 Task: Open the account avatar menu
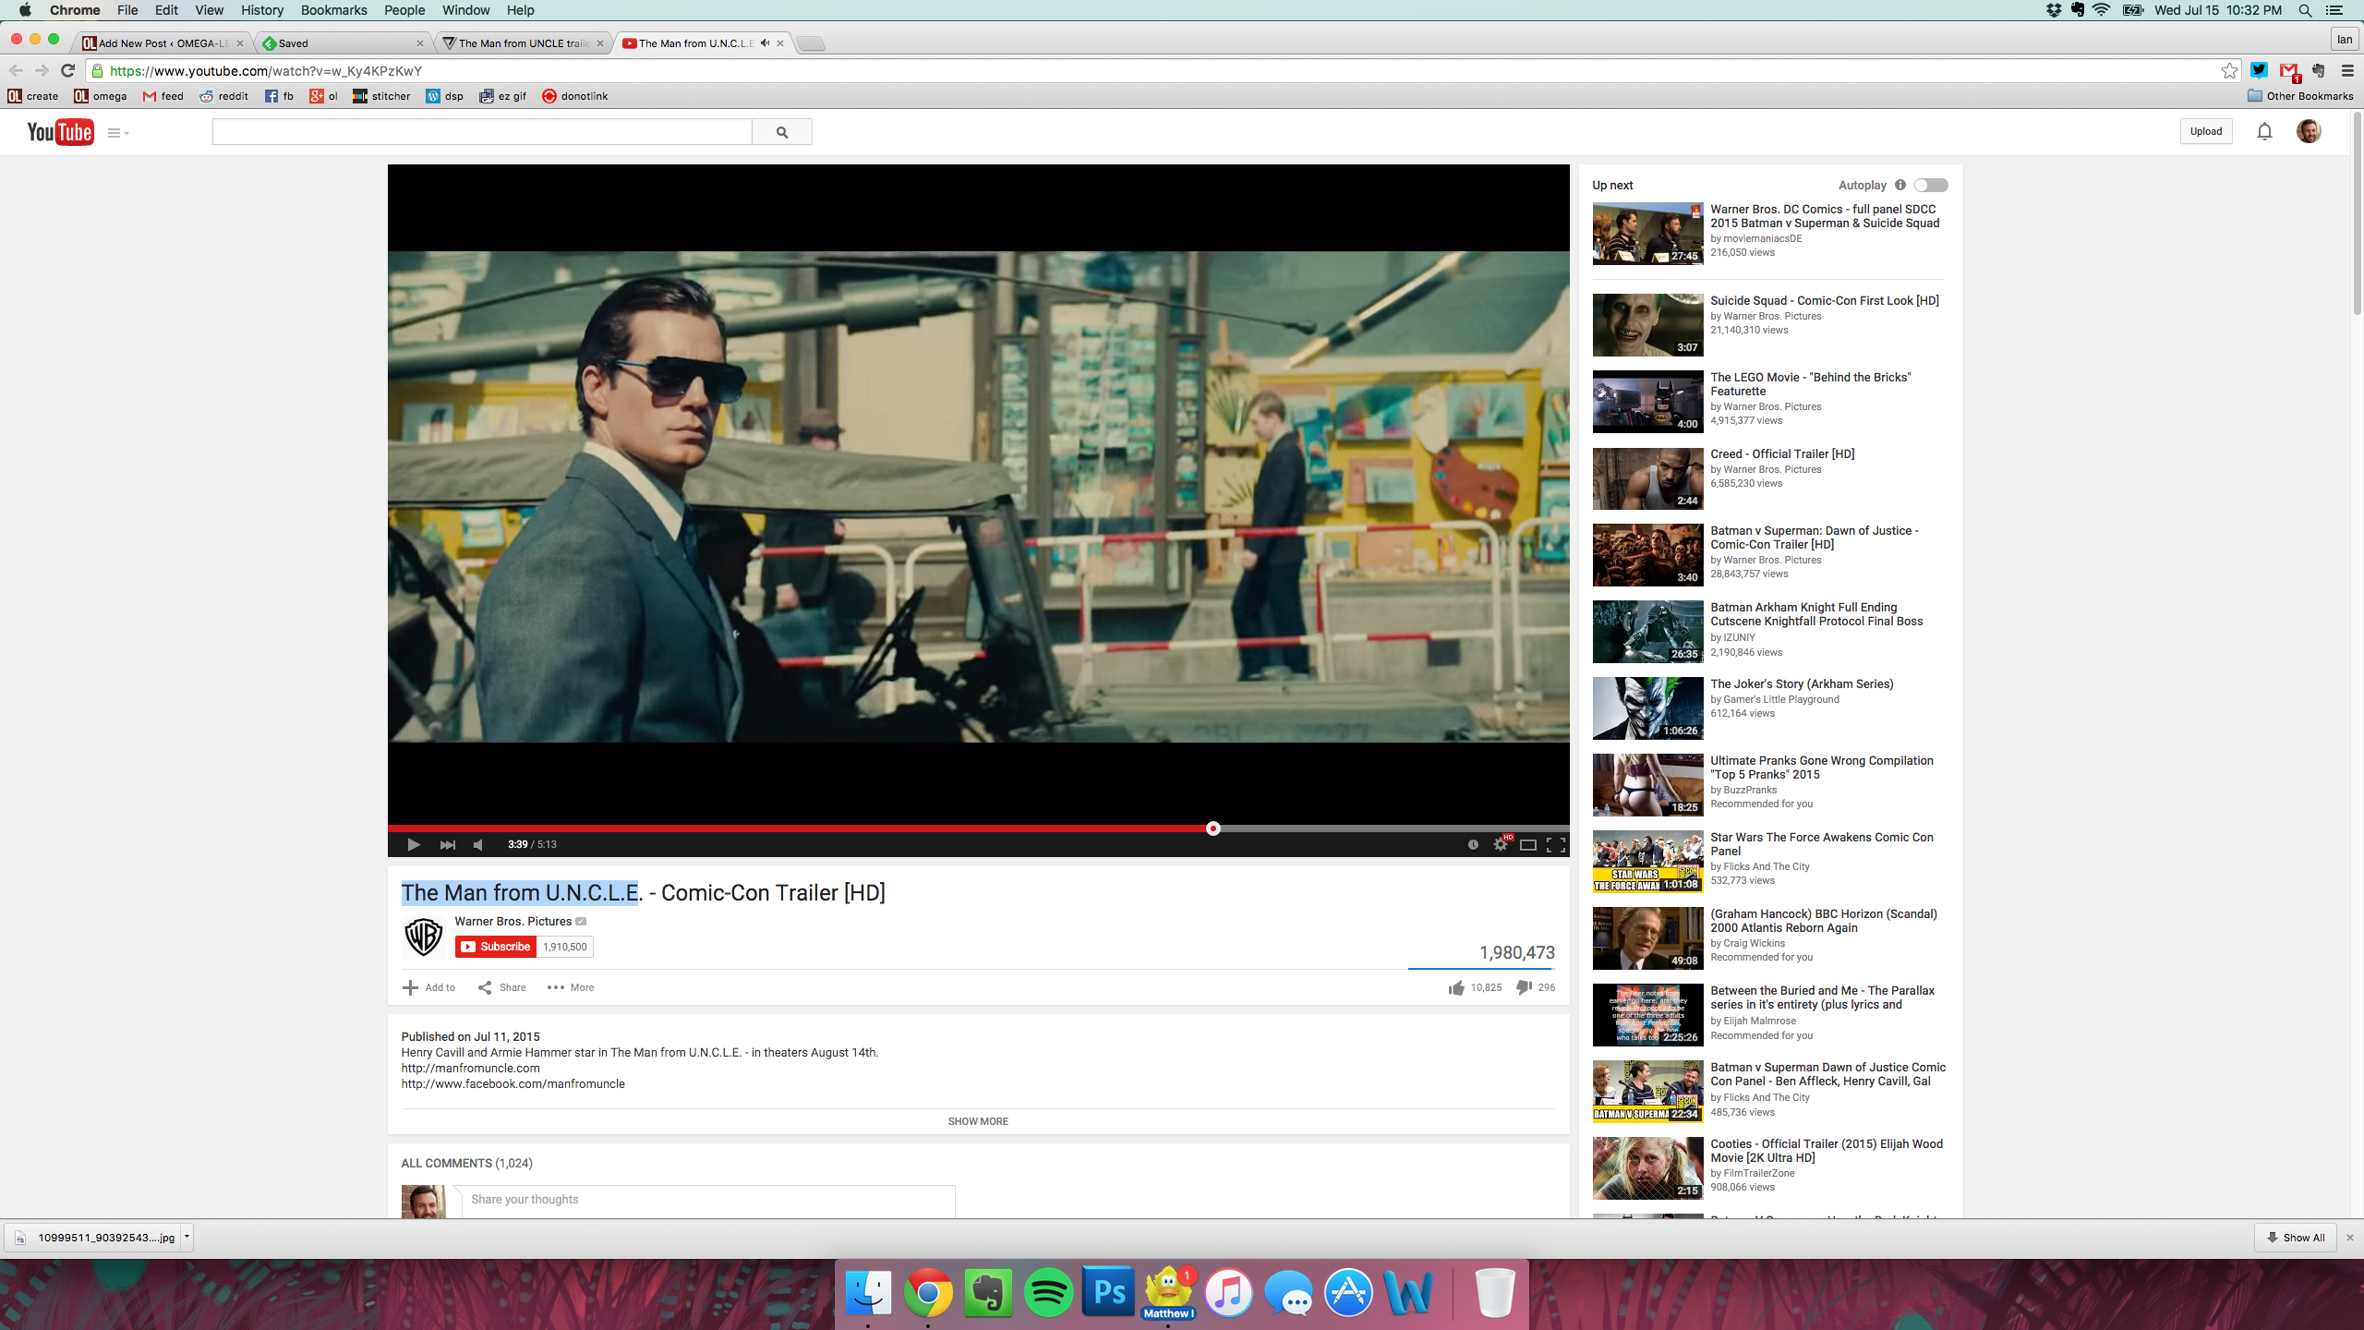(x=2309, y=131)
